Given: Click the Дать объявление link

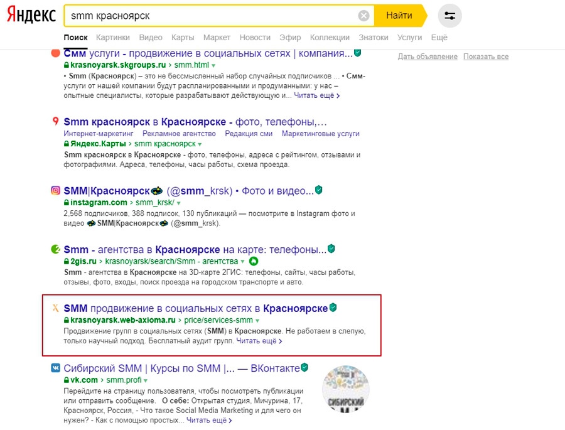Looking at the screenshot, I should [428, 56].
